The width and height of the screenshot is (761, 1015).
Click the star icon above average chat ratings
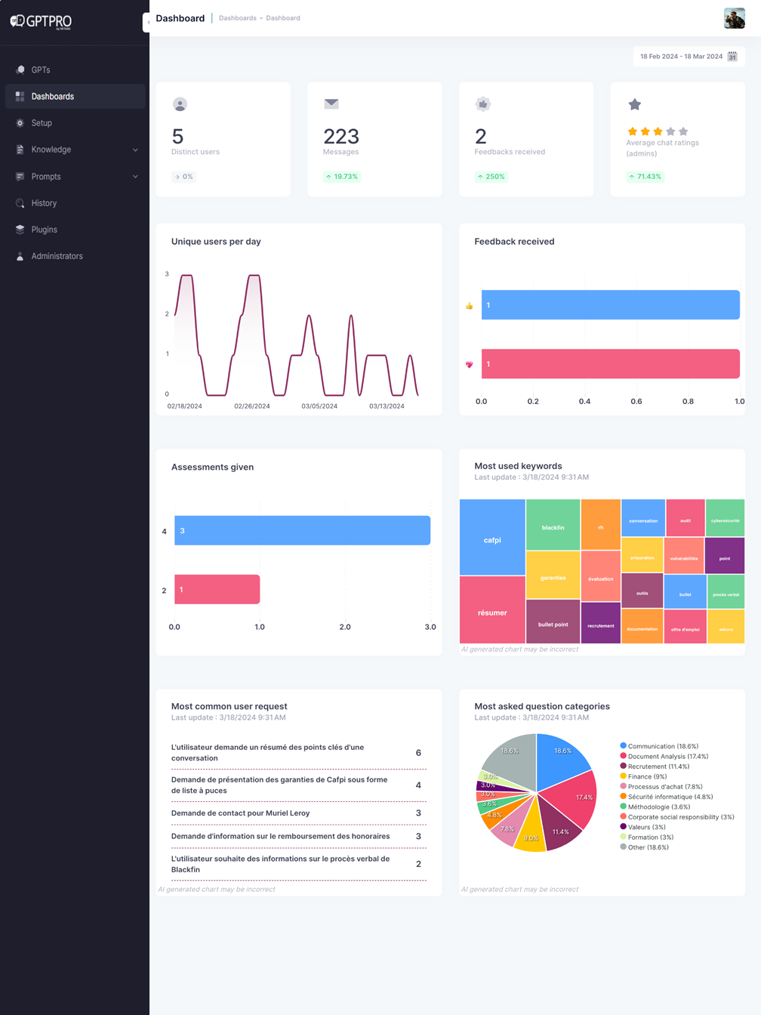(x=634, y=104)
